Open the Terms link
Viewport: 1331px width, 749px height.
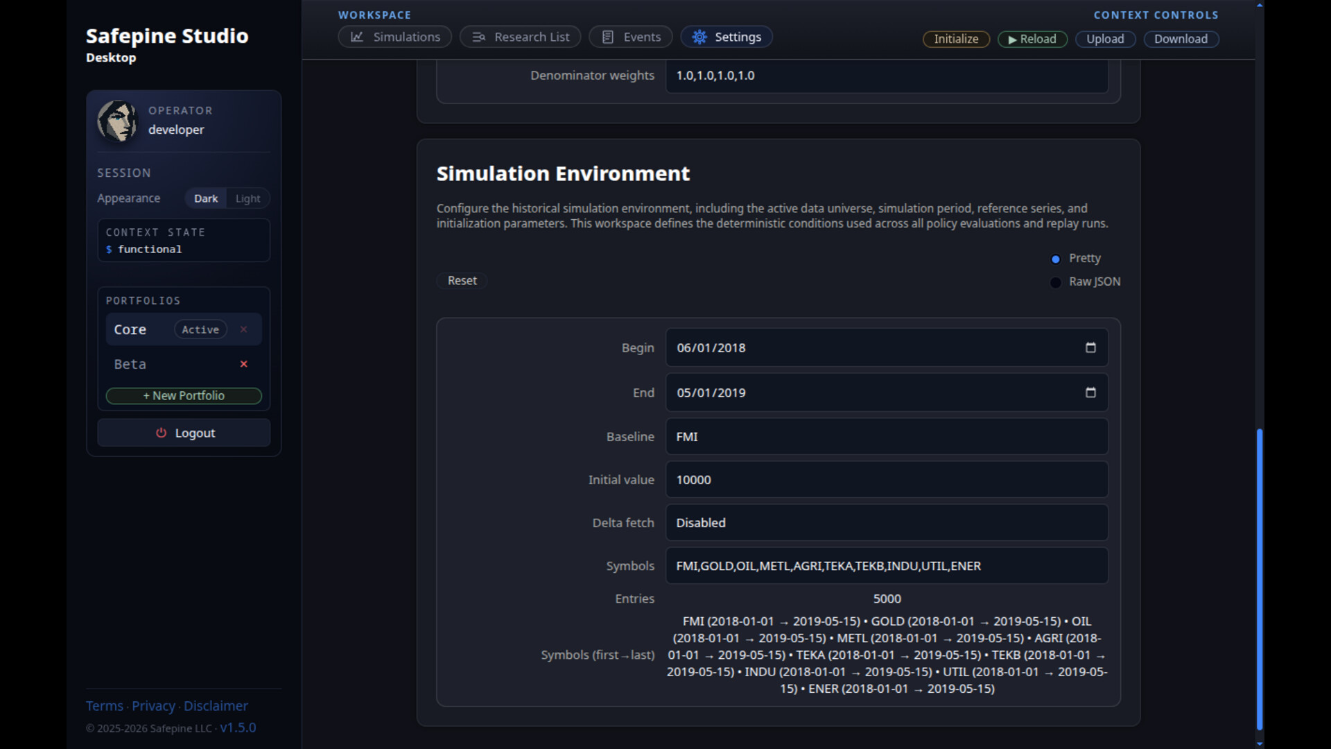pos(105,706)
